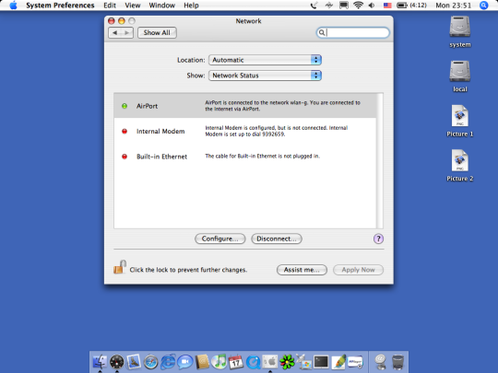
Task: Open iCal calendar icon in the Dock
Action: coord(236,362)
